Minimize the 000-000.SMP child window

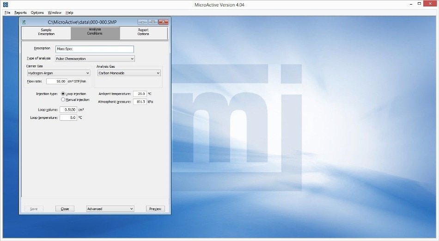tap(142, 22)
